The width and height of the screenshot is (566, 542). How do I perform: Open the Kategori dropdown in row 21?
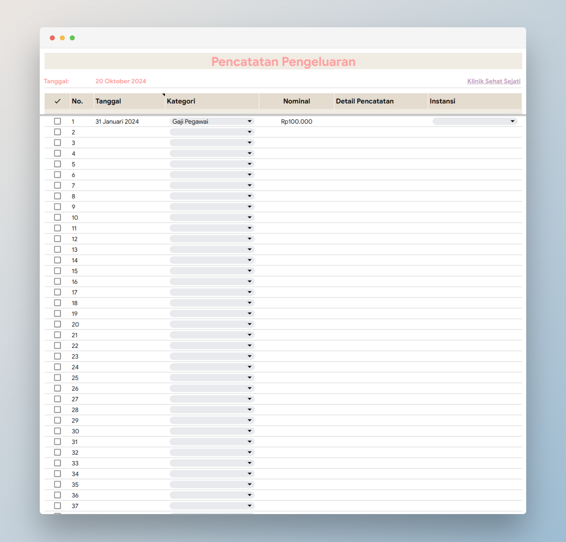tap(212, 335)
